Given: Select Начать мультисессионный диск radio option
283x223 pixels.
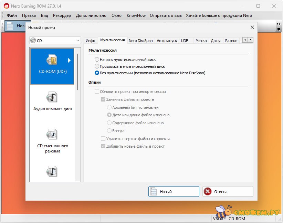Looking at the screenshot, I should click(x=97, y=60).
